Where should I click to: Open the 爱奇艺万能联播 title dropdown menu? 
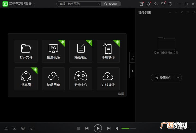[34, 4]
